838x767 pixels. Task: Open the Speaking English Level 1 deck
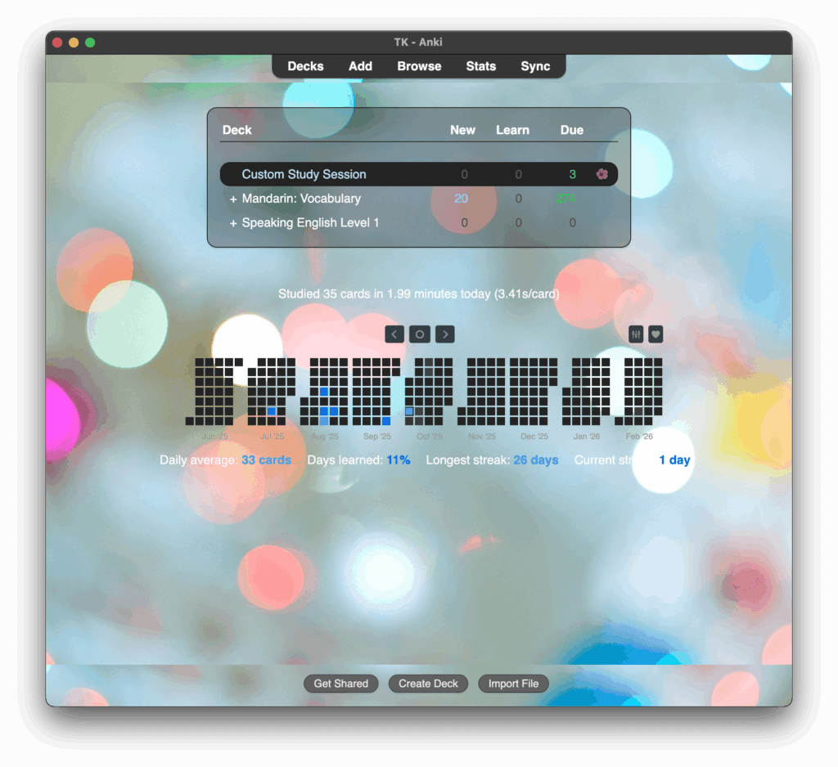coord(310,223)
